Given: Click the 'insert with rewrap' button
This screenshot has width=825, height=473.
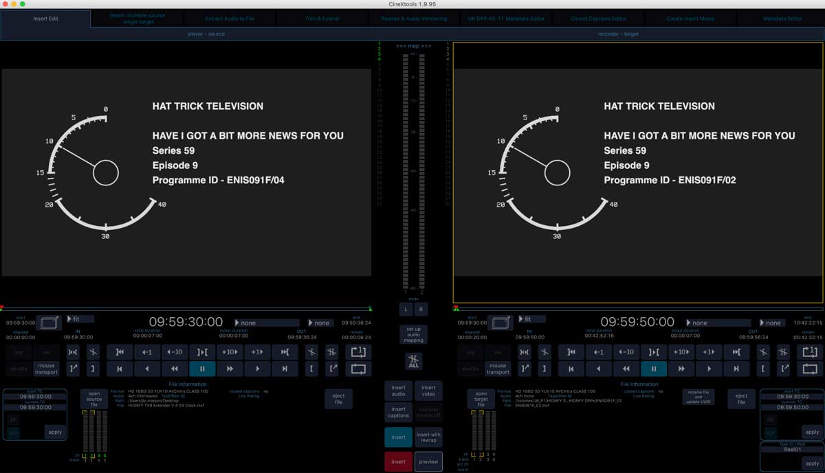Looking at the screenshot, I should [428, 437].
